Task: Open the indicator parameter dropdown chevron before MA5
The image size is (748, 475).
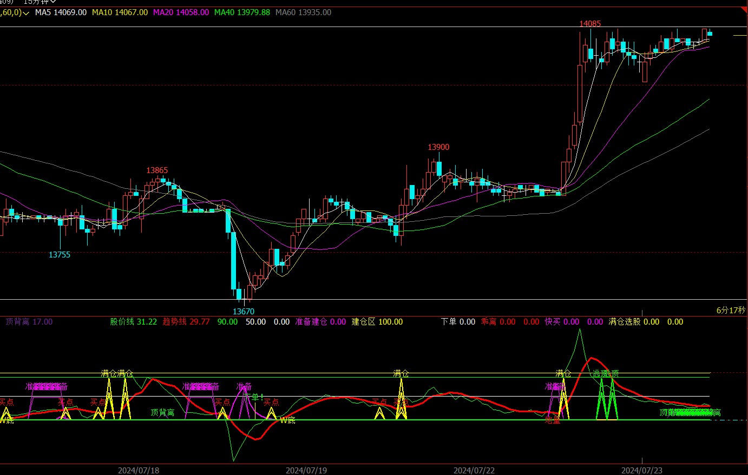Action: click(x=26, y=13)
